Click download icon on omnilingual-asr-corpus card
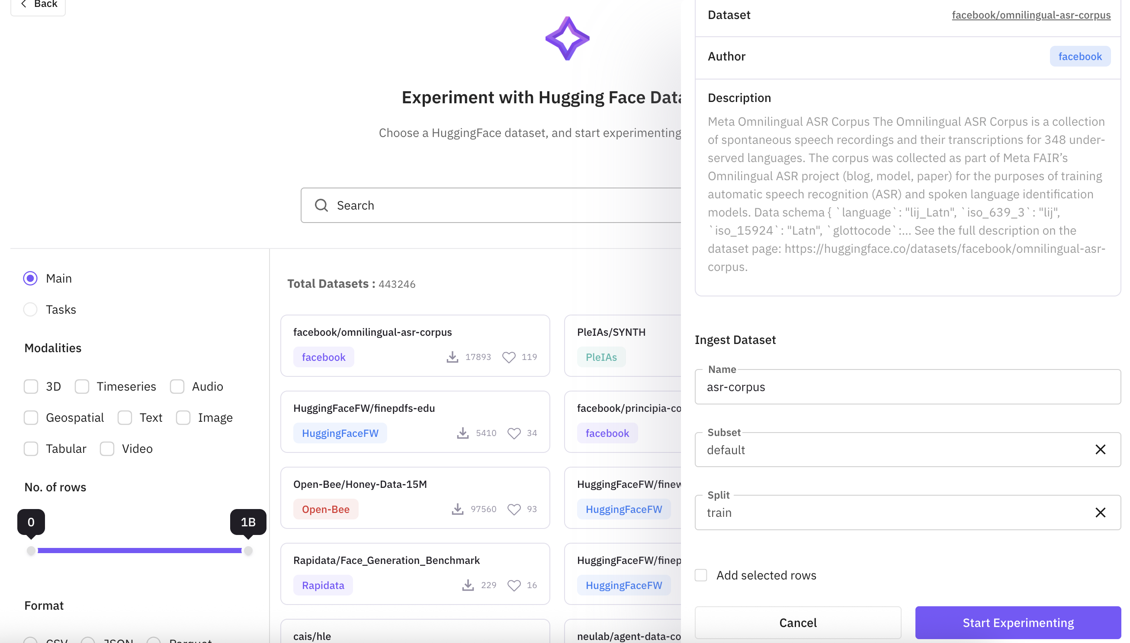The width and height of the screenshot is (1130, 643). pyautogui.click(x=452, y=357)
